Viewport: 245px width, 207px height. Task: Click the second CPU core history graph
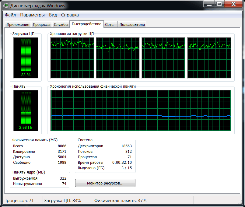(x=117, y=58)
